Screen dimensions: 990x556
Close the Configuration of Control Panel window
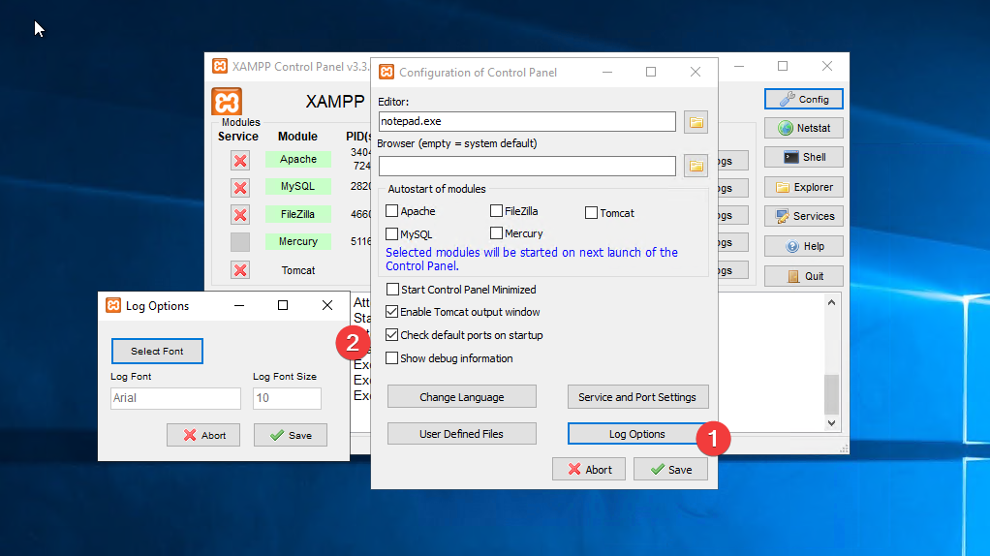pos(696,72)
